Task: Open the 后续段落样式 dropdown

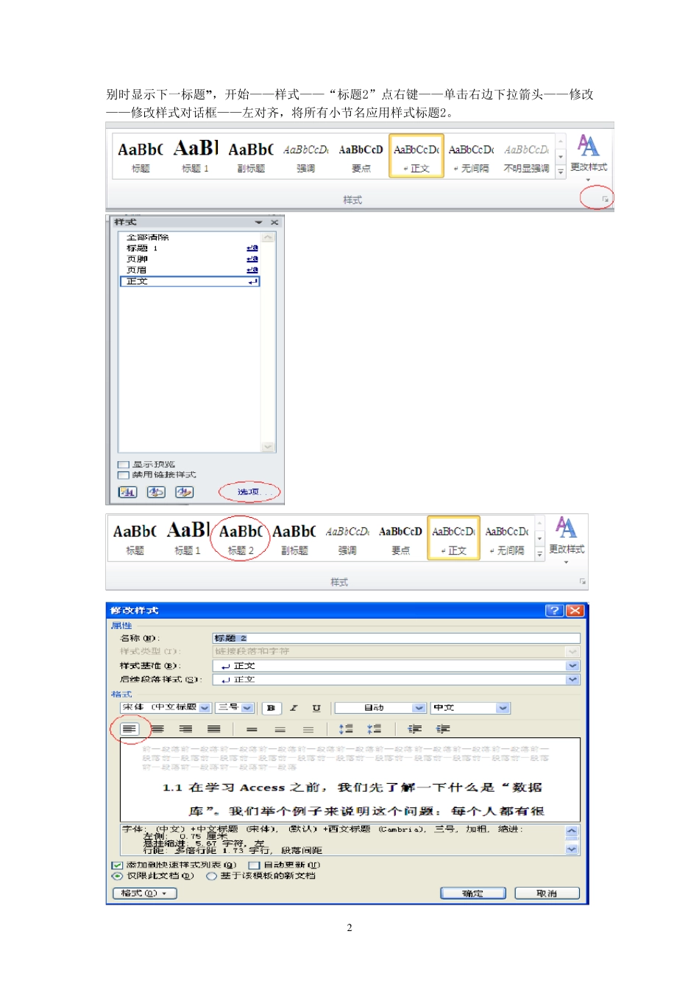Action: tap(572, 680)
